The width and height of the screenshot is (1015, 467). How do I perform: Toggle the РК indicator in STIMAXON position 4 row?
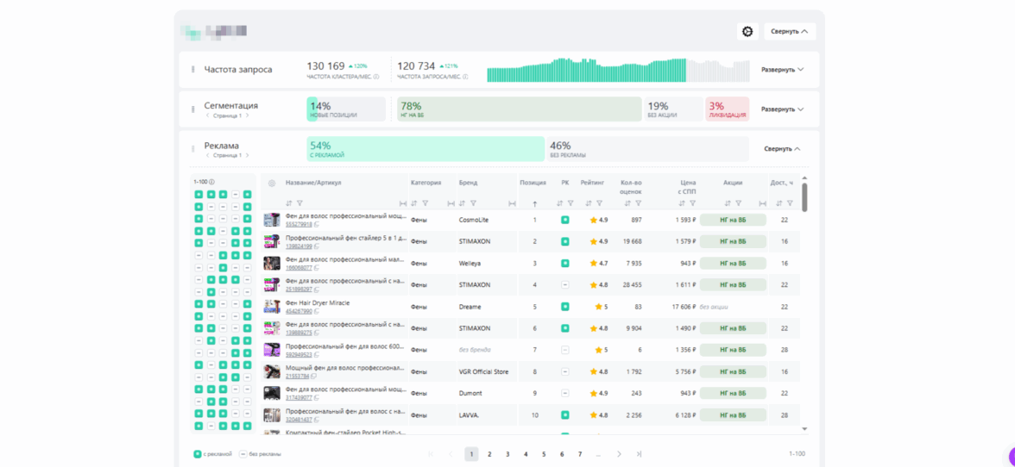[x=565, y=284]
